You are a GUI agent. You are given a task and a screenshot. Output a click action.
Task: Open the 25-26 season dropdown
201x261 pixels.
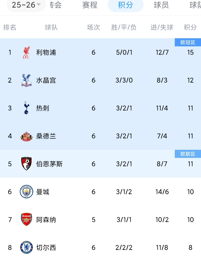(x=26, y=5)
